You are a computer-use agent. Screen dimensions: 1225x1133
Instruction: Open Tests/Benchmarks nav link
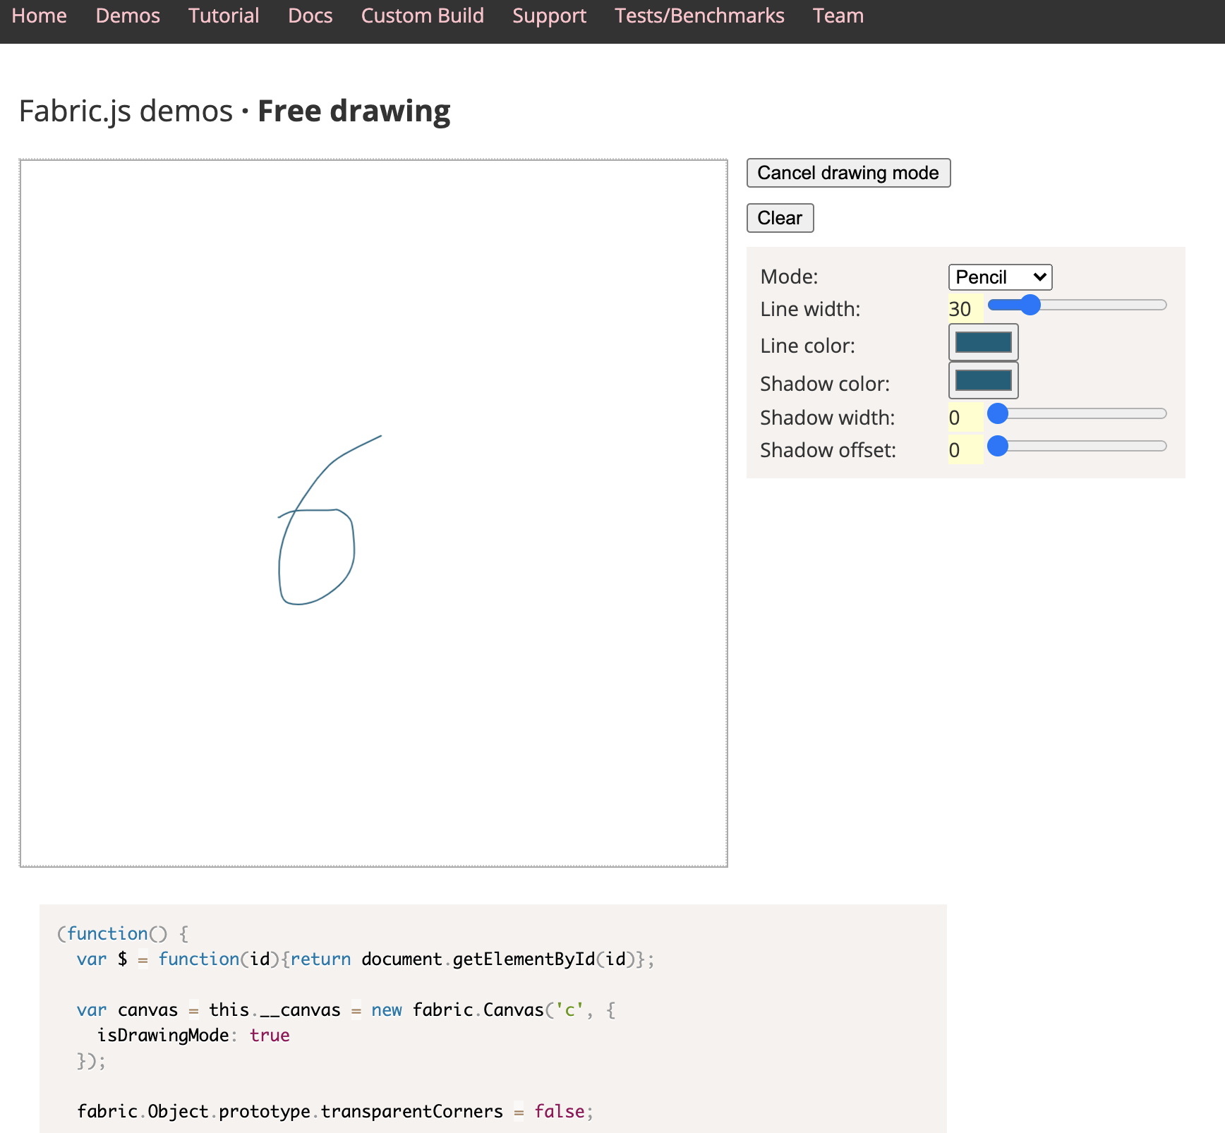[699, 16]
